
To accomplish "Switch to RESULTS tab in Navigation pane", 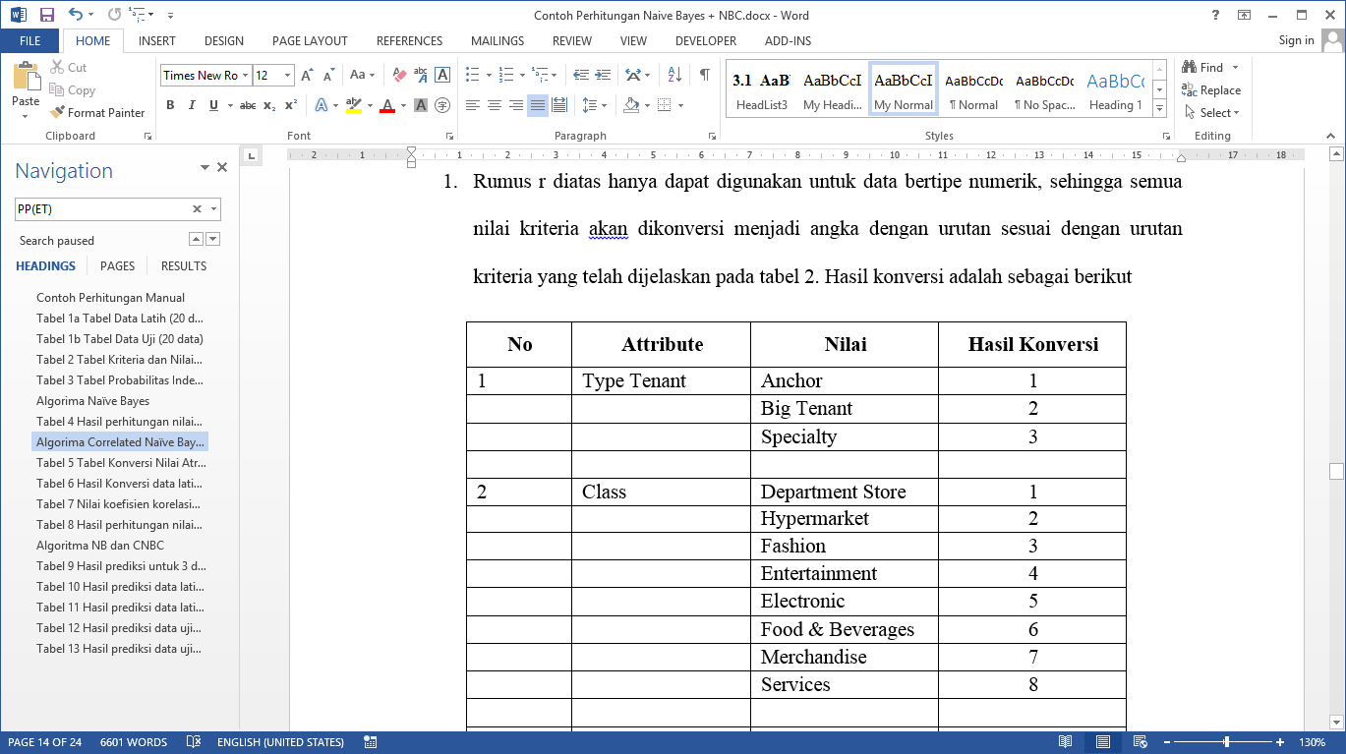I will 184,266.
